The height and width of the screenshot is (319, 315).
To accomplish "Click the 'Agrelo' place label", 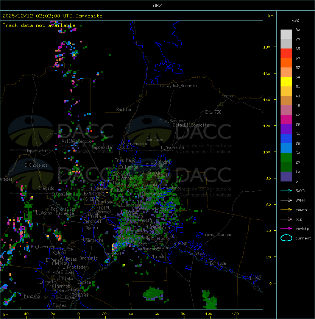I will point(92,228).
